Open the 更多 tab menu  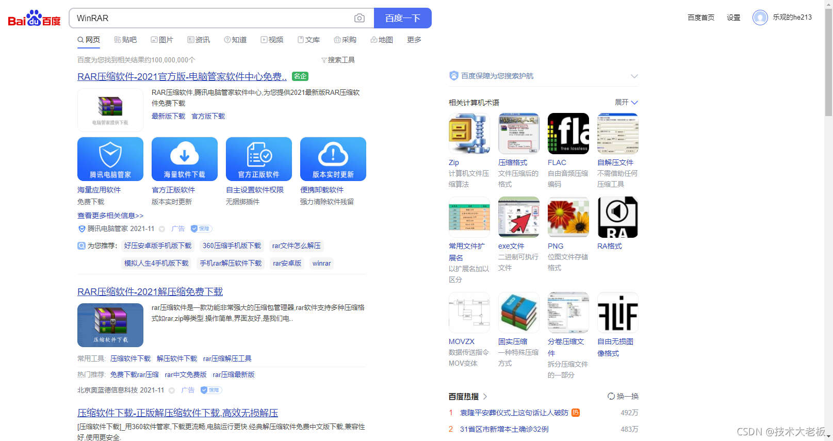(414, 40)
